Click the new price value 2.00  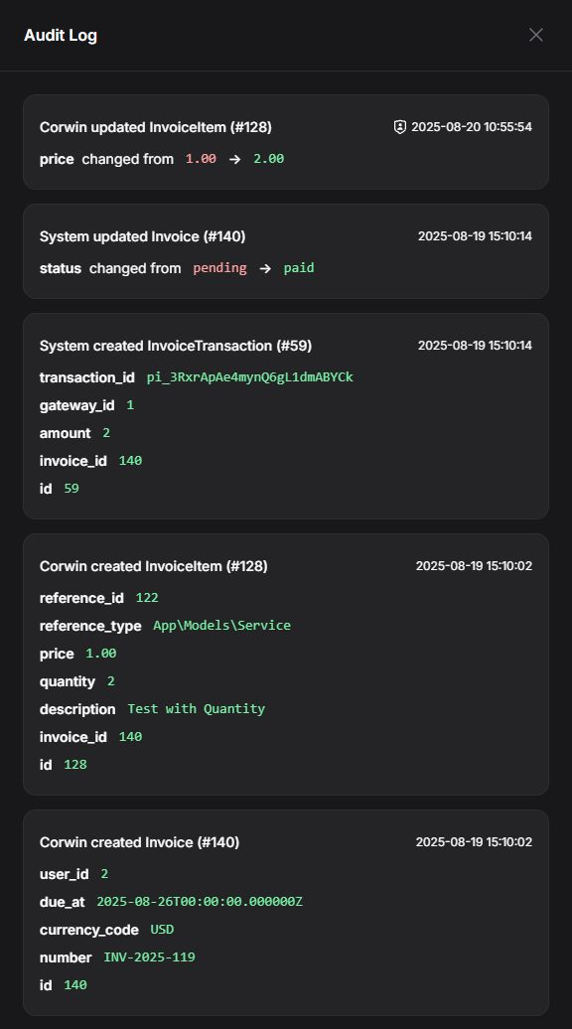pyautogui.click(x=269, y=159)
